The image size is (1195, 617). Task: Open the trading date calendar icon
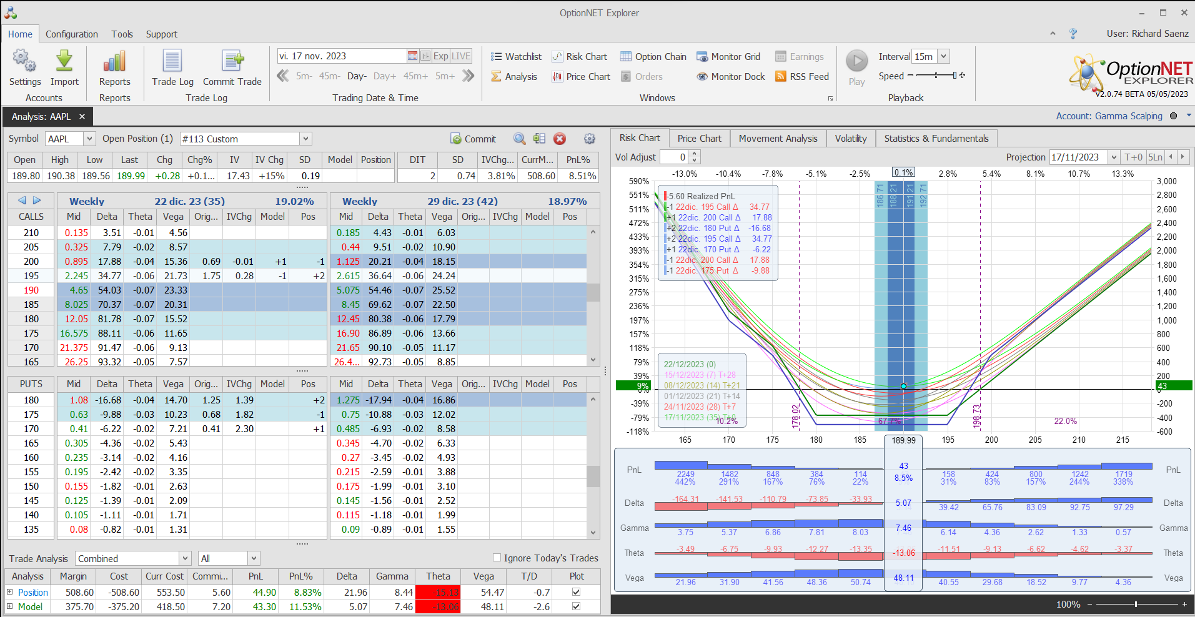point(412,56)
